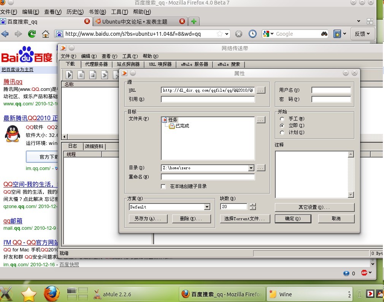The image size is (384, 302).
Task: Open the history clock icon
Action: [252, 34]
